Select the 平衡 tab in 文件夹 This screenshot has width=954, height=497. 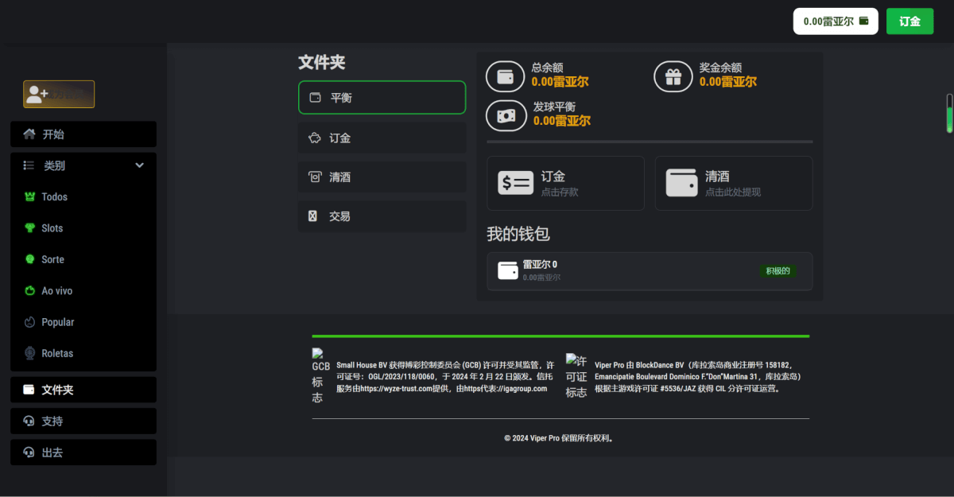click(382, 98)
